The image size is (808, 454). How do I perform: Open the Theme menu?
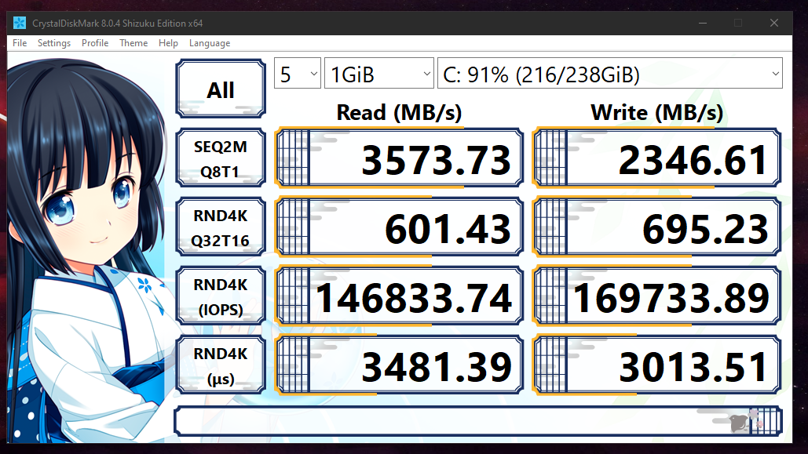(133, 43)
